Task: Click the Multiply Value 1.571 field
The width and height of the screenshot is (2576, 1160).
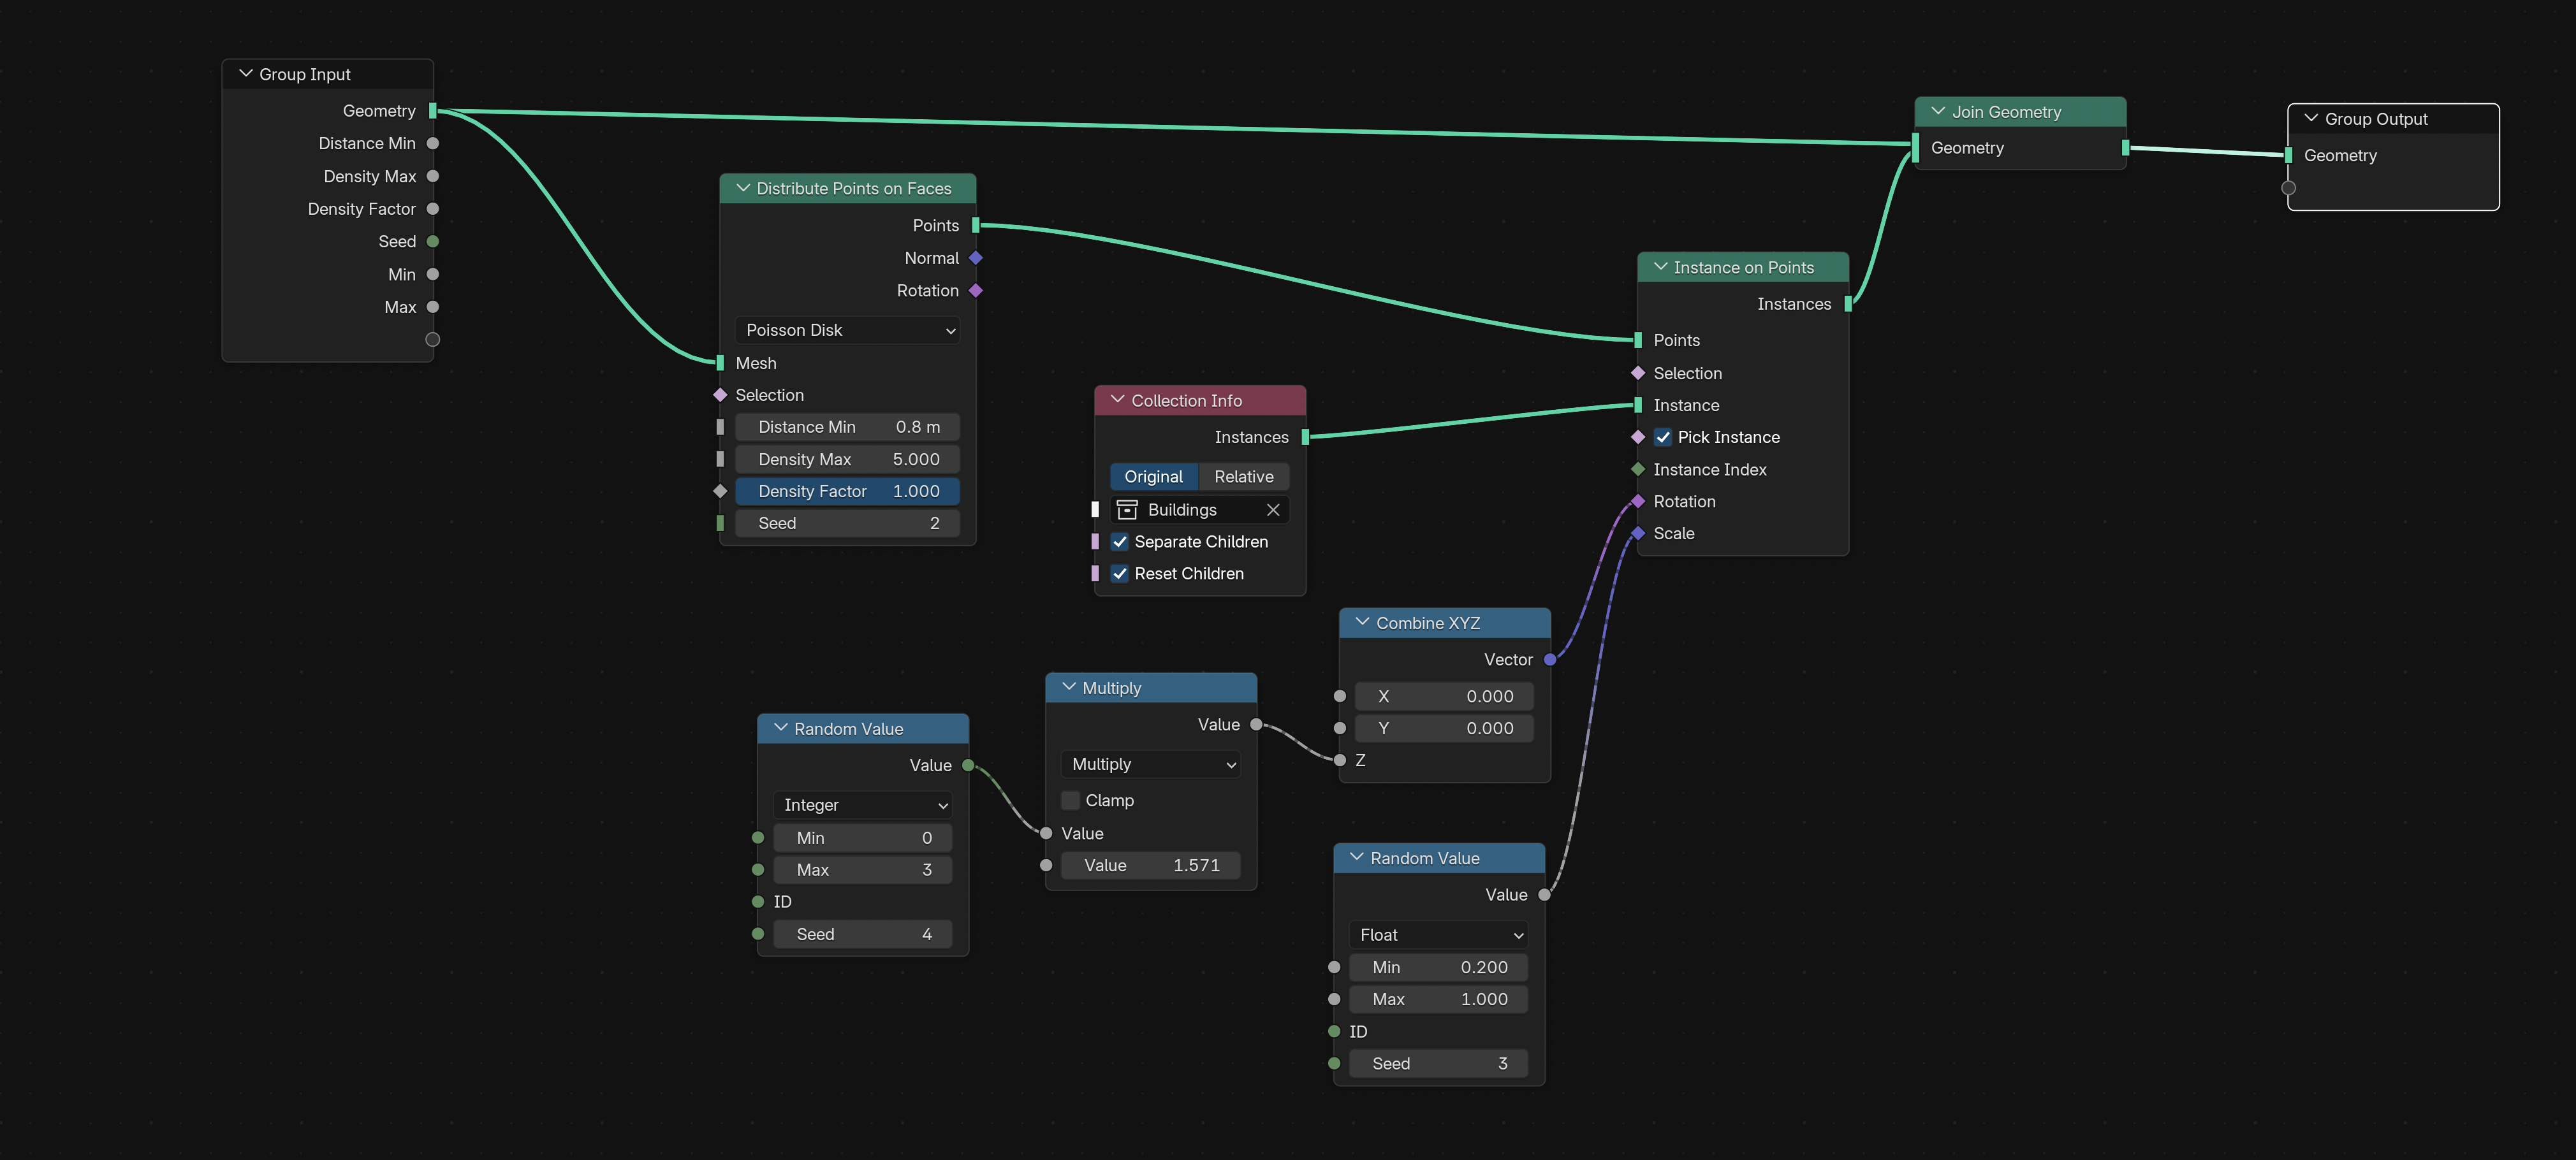Action: tap(1150, 865)
